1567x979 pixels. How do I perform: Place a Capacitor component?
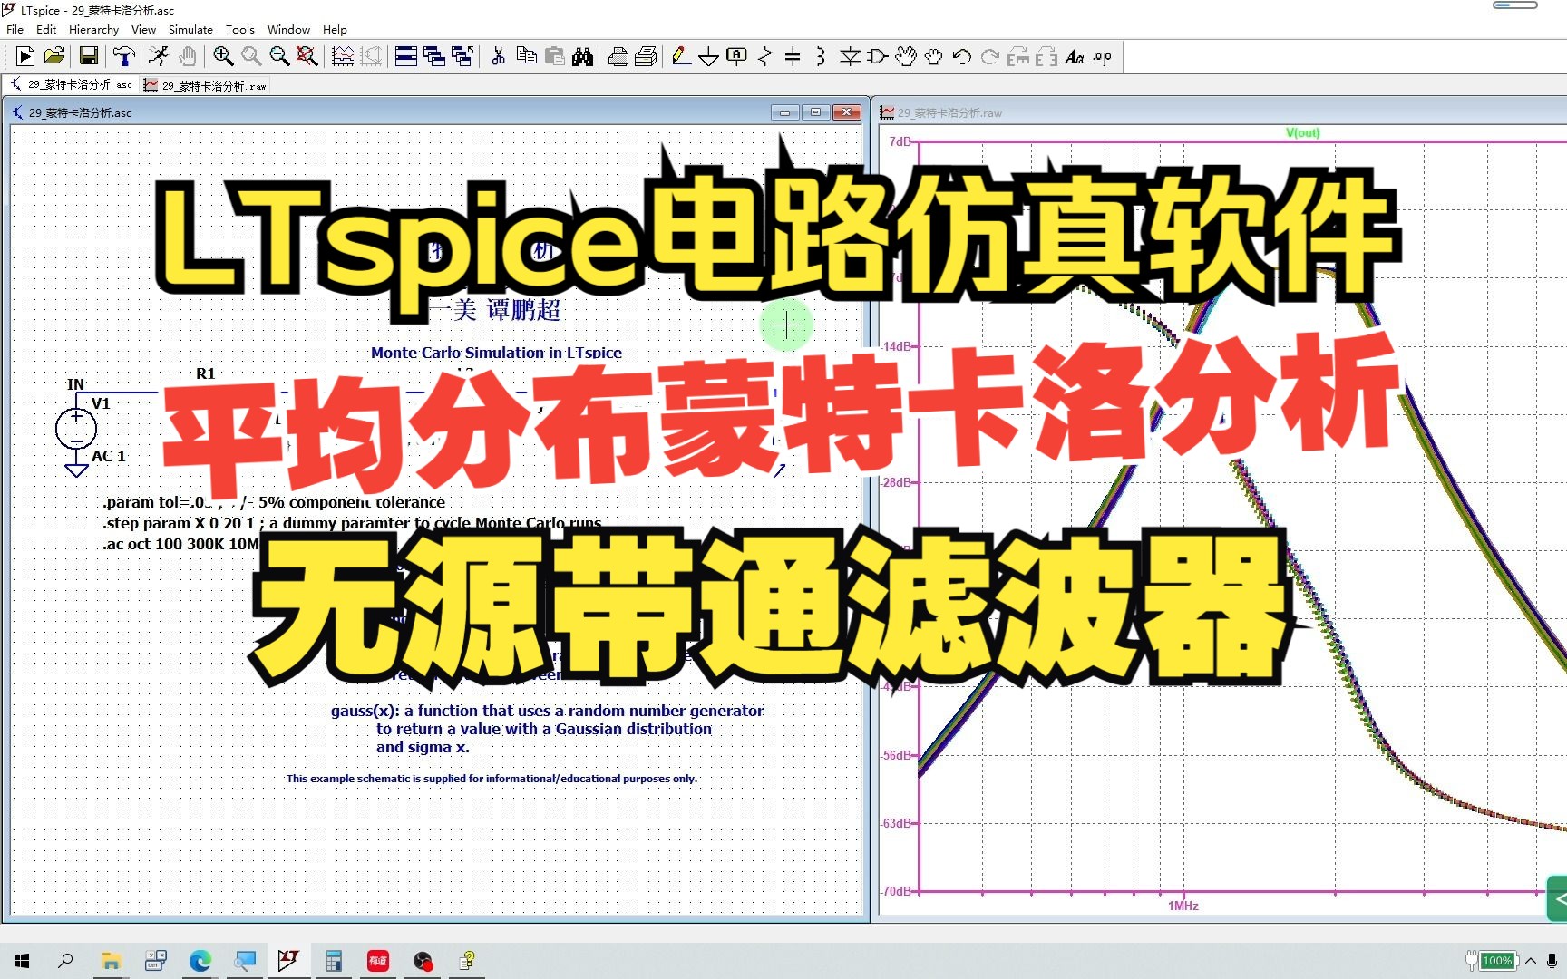[x=793, y=57]
